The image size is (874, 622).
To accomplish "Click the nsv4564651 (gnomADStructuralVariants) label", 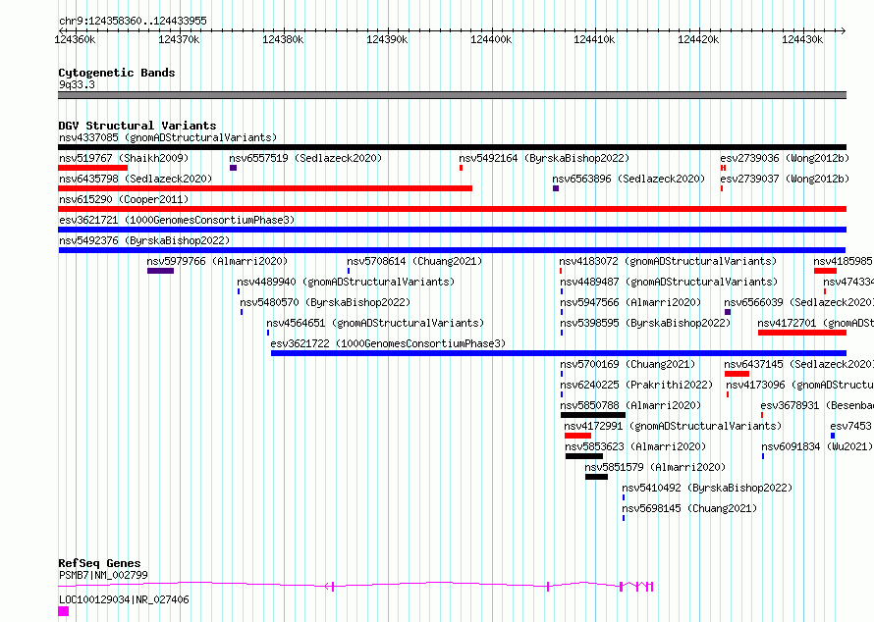I will point(375,323).
